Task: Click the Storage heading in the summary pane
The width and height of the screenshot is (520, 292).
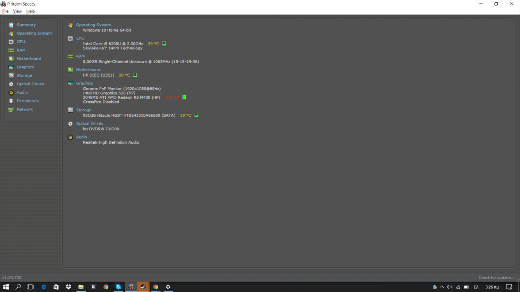Action: pyautogui.click(x=84, y=110)
